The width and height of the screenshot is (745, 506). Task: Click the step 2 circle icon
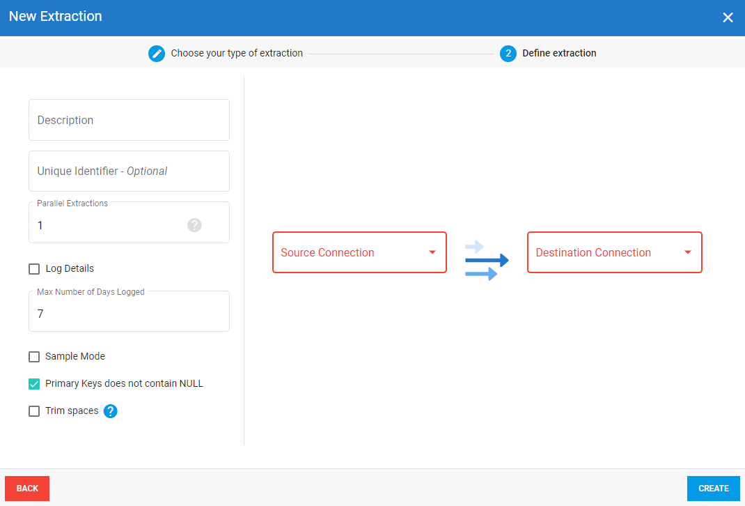pyautogui.click(x=508, y=53)
